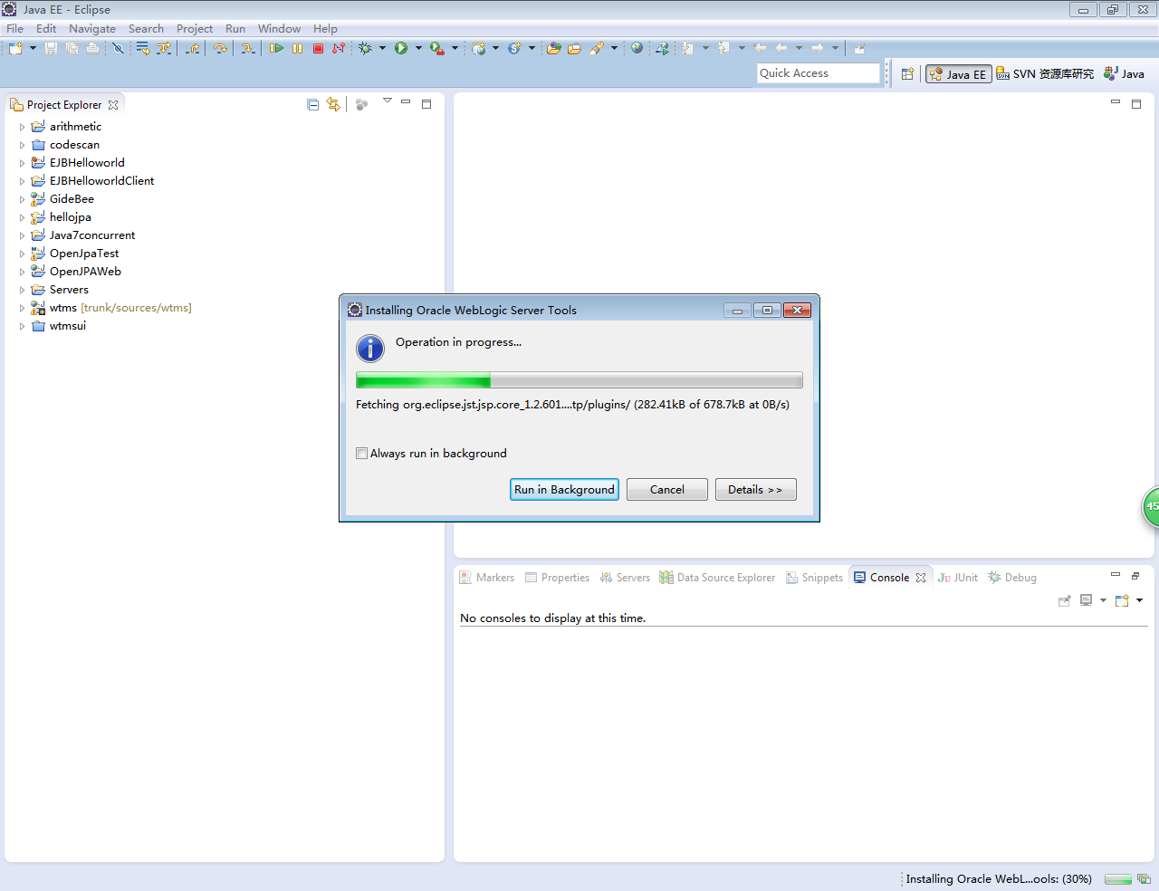
Task: Open the External Tools dropdown arrow
Action: [455, 48]
